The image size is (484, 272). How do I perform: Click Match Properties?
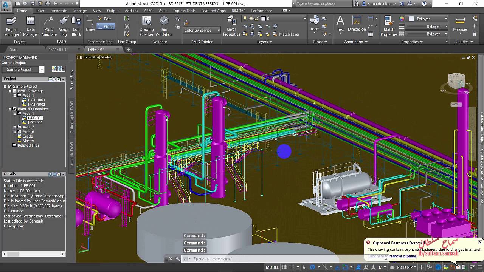(389, 26)
